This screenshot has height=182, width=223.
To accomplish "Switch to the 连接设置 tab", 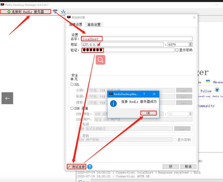I will 76,25.
